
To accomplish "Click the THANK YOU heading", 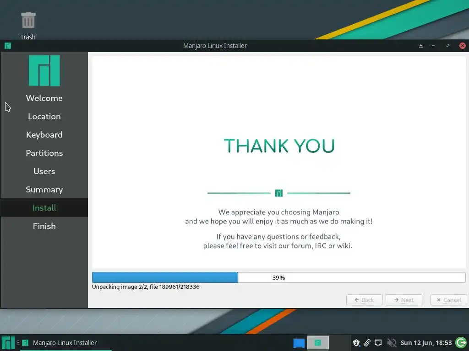I will click(279, 146).
